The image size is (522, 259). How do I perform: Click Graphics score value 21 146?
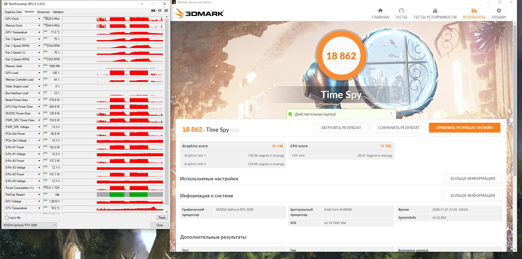[277, 146]
